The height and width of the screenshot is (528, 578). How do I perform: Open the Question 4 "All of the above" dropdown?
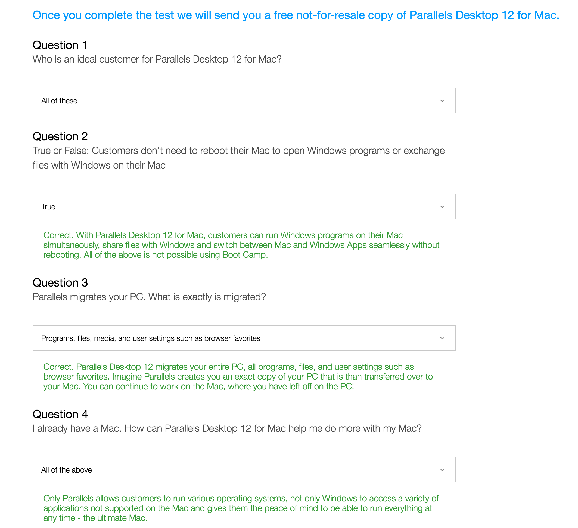244,470
